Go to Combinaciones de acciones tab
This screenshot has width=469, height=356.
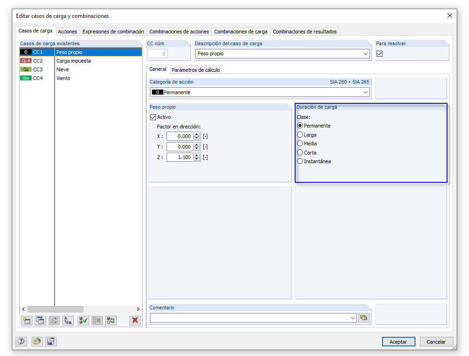[179, 32]
